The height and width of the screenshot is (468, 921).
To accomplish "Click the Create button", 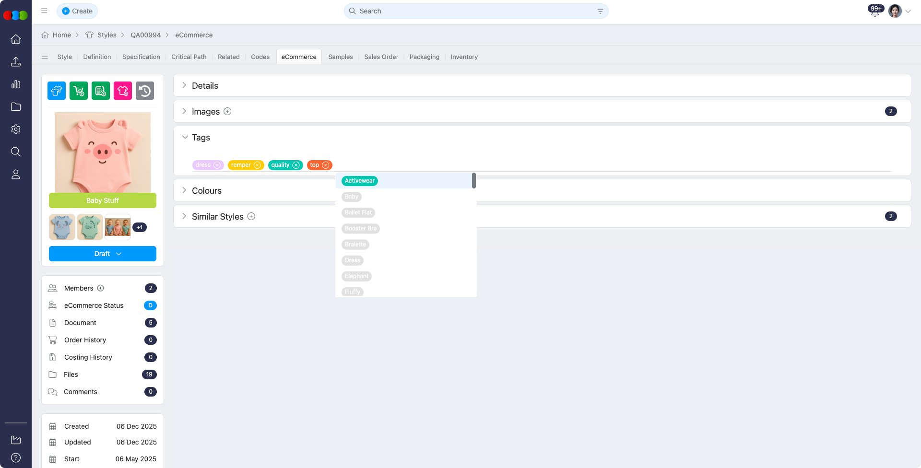I will (x=77, y=11).
